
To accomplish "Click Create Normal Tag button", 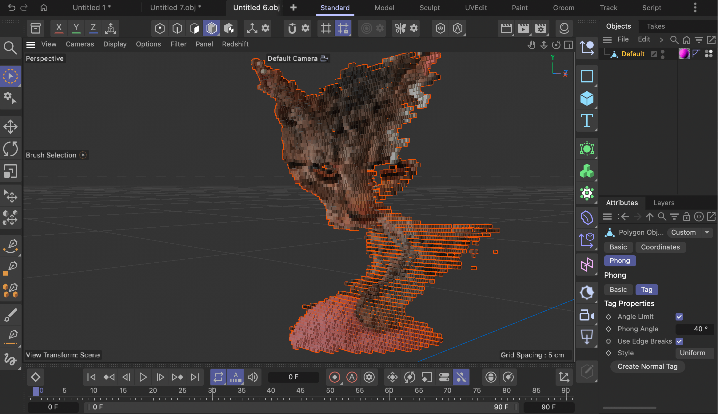I will [x=647, y=367].
